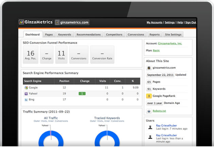Click the Conversions metric tile
Viewport: 214px width, 153px height.
pyautogui.click(x=79, y=54)
